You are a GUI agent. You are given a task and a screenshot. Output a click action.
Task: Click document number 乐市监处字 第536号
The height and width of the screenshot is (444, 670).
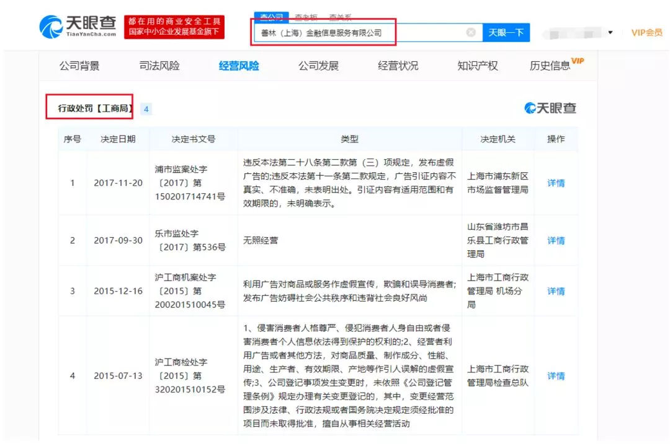(x=190, y=240)
